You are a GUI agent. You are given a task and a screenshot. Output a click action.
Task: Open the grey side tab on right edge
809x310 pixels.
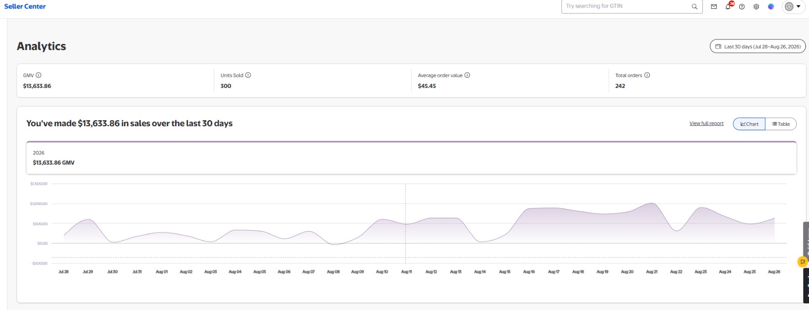point(806,238)
